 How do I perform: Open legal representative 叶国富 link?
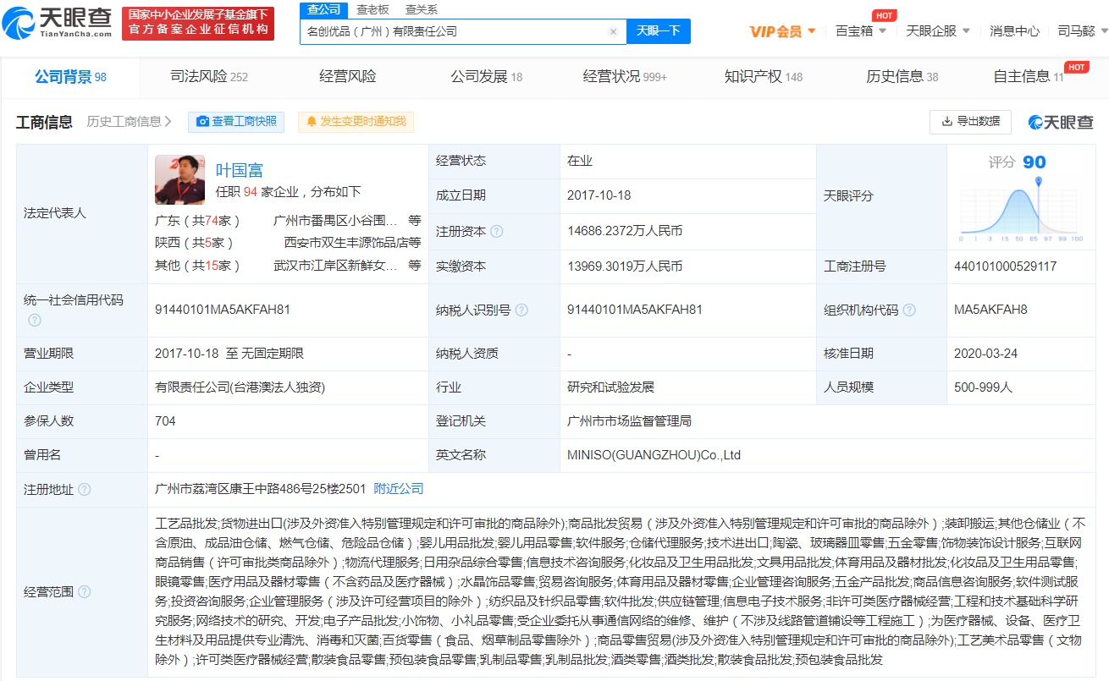pyautogui.click(x=239, y=171)
